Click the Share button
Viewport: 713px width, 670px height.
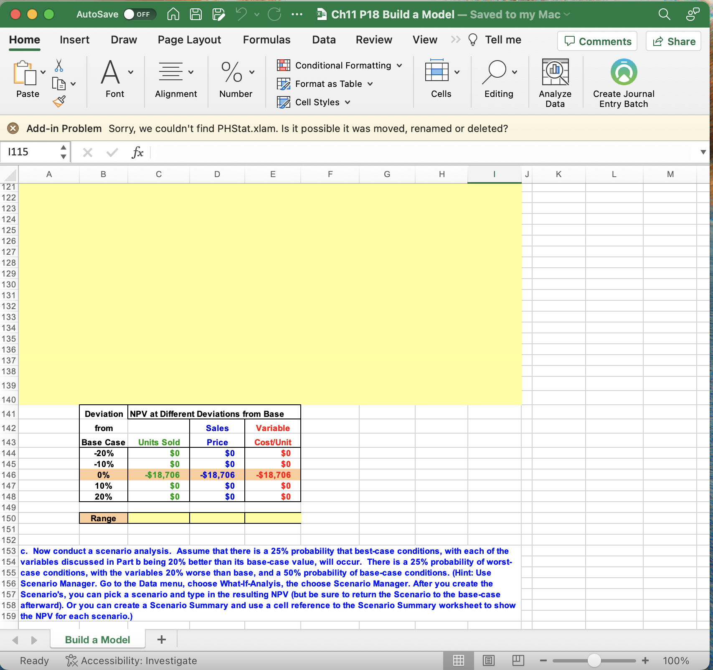point(673,41)
